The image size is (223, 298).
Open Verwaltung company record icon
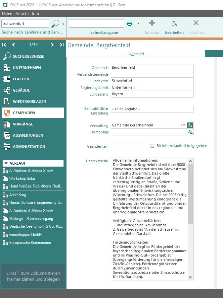coord(190,125)
